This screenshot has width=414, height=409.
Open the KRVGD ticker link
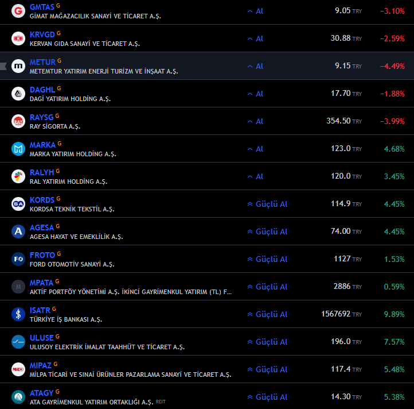tap(42, 34)
